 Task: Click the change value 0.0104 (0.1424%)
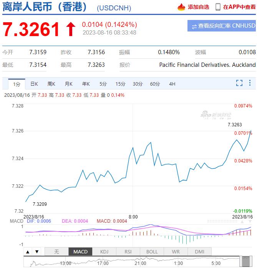[109, 25]
